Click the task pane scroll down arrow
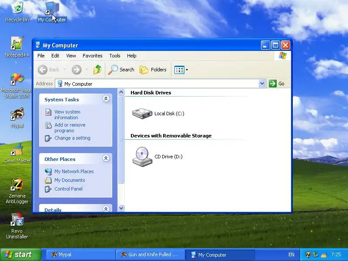This screenshot has width=348, height=261. point(121,208)
